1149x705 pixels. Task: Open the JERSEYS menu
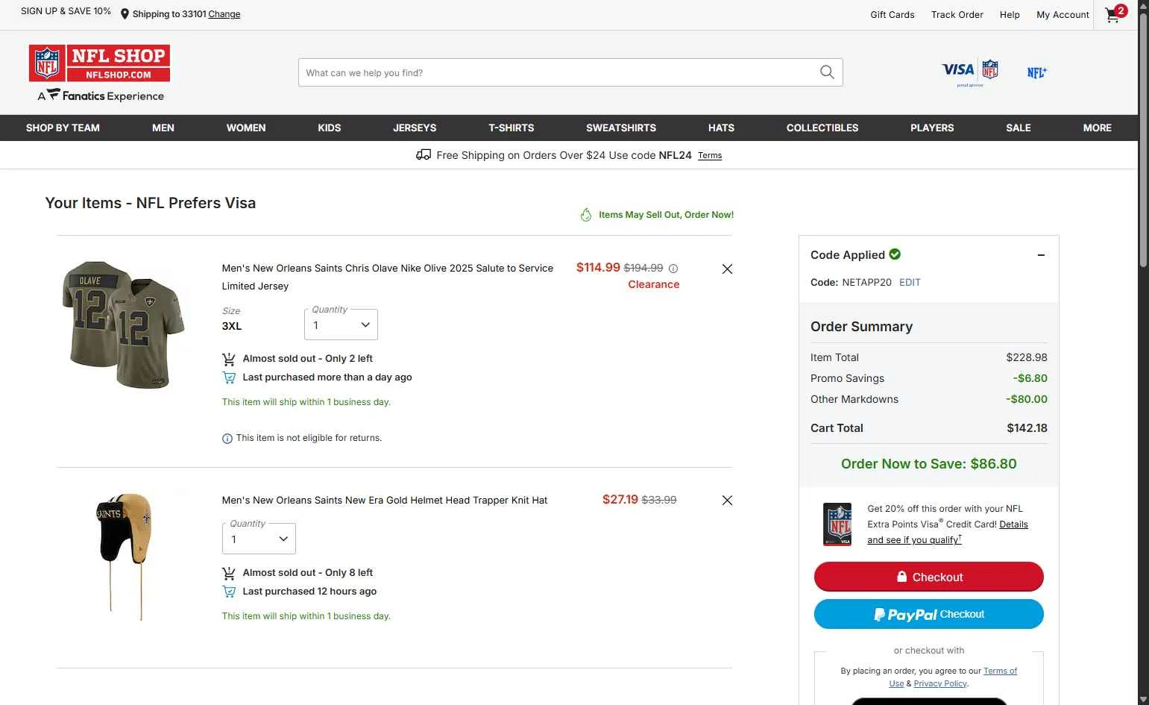pyautogui.click(x=415, y=128)
